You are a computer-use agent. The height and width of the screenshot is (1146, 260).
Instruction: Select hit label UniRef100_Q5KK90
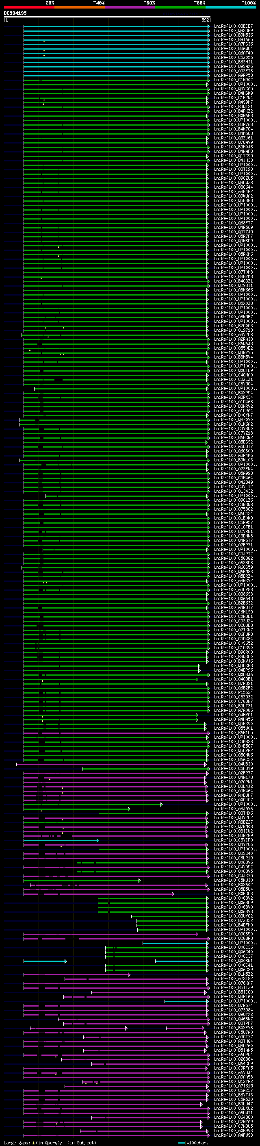click(233, 724)
